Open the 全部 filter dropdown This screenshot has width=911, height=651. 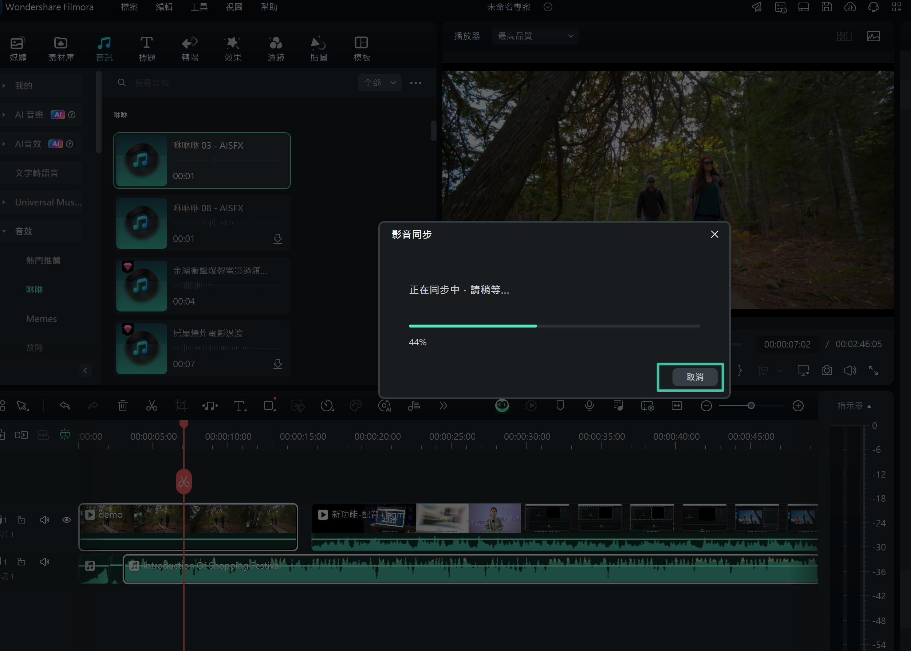(x=379, y=83)
